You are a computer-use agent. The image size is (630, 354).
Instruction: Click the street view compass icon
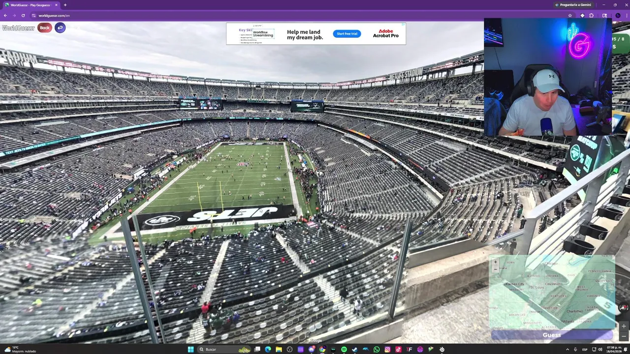(624, 308)
